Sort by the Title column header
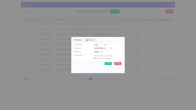 41,20
